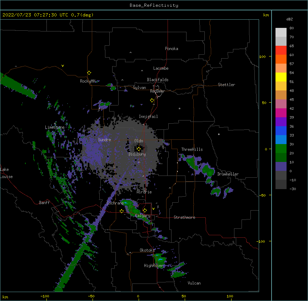Click the Cochrane town label

115,203
